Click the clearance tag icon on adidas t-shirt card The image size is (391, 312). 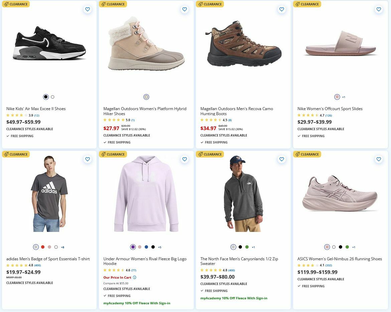tap(6, 154)
